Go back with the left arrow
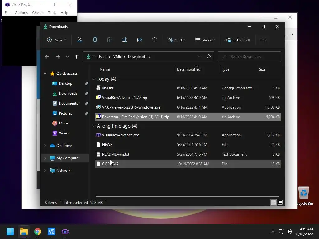 pyautogui.click(x=47, y=57)
